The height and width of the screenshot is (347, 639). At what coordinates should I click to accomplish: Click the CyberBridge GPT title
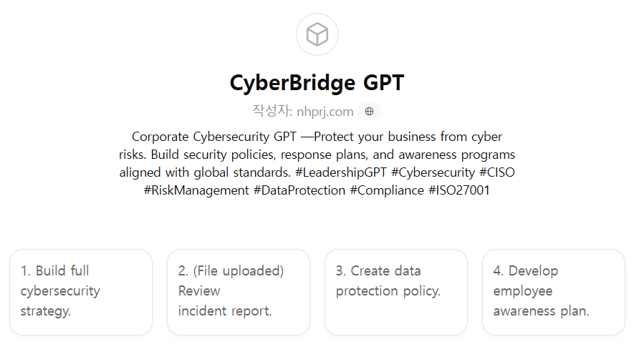tap(317, 83)
